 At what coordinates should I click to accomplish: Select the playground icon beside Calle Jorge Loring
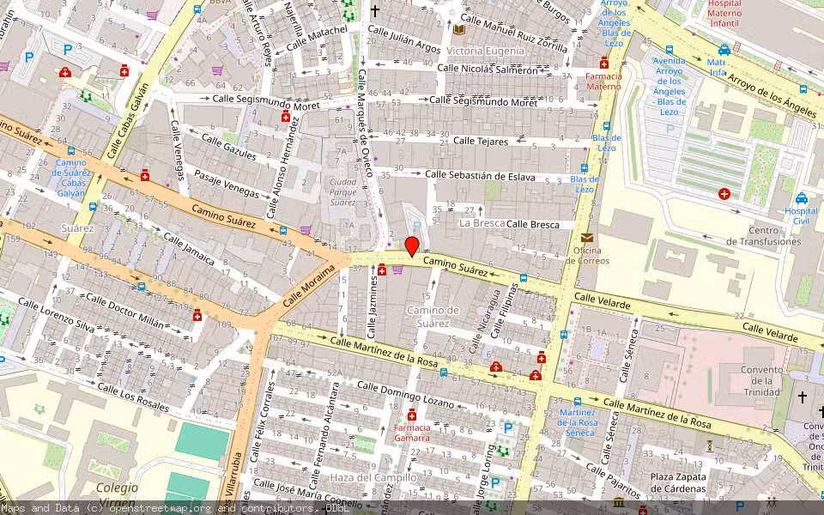click(x=503, y=451)
